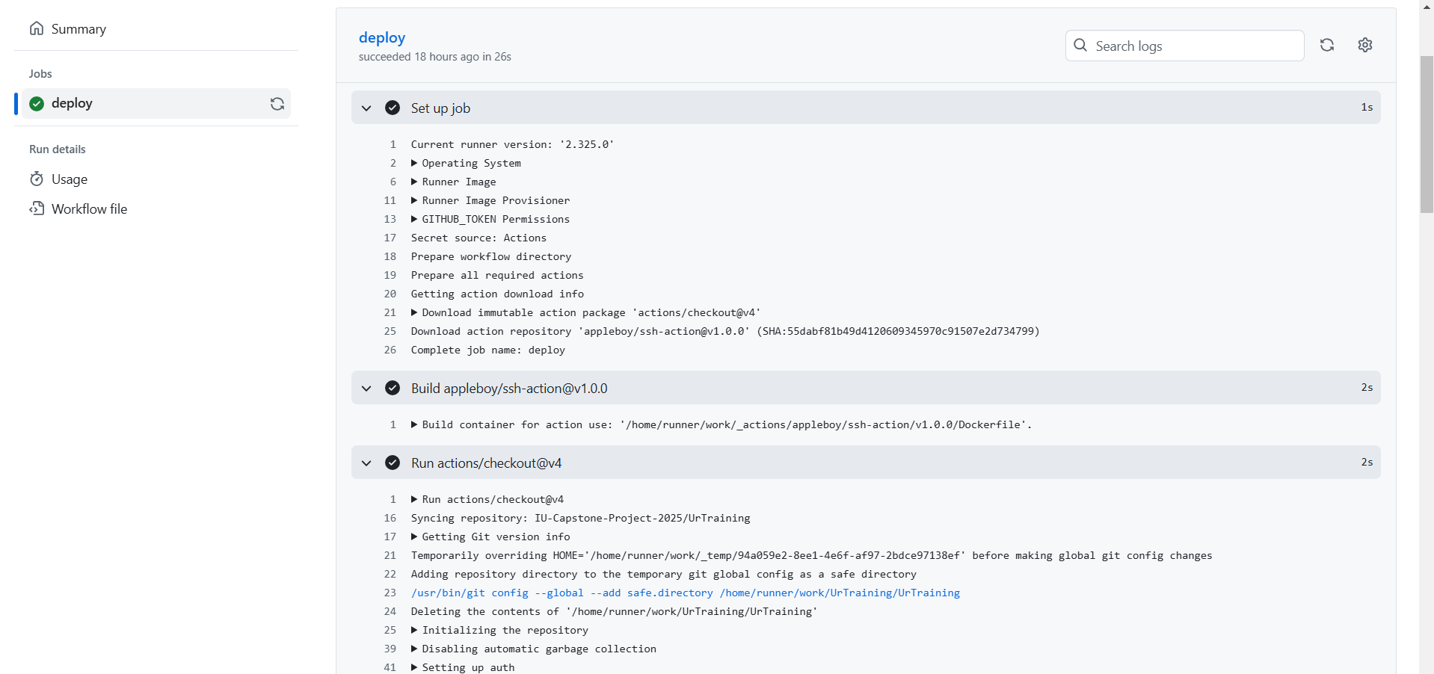Click the Run actions/checkout@v4 step title
The height and width of the screenshot is (674, 1434).
486,463
